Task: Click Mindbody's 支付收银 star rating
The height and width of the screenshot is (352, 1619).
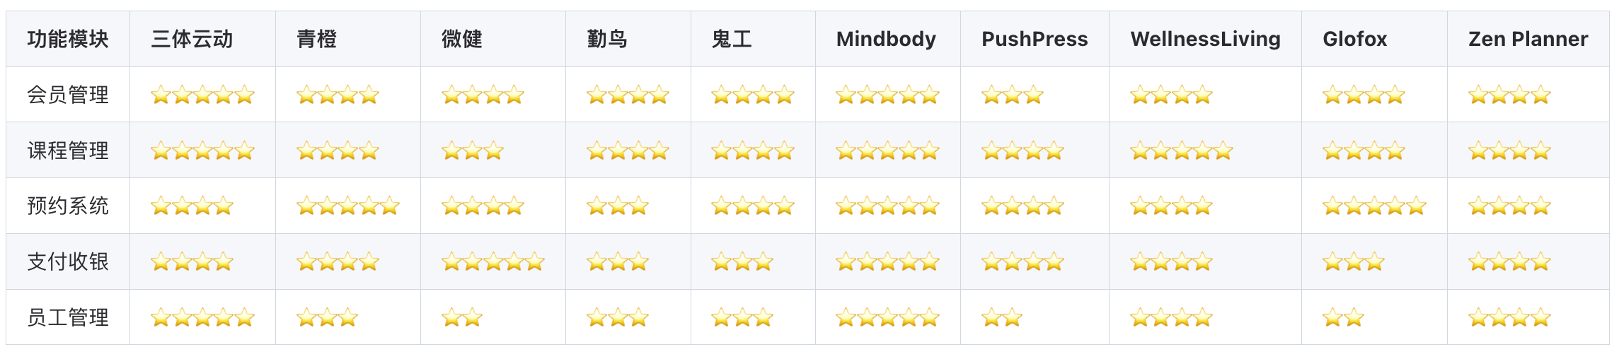Action: tap(887, 262)
